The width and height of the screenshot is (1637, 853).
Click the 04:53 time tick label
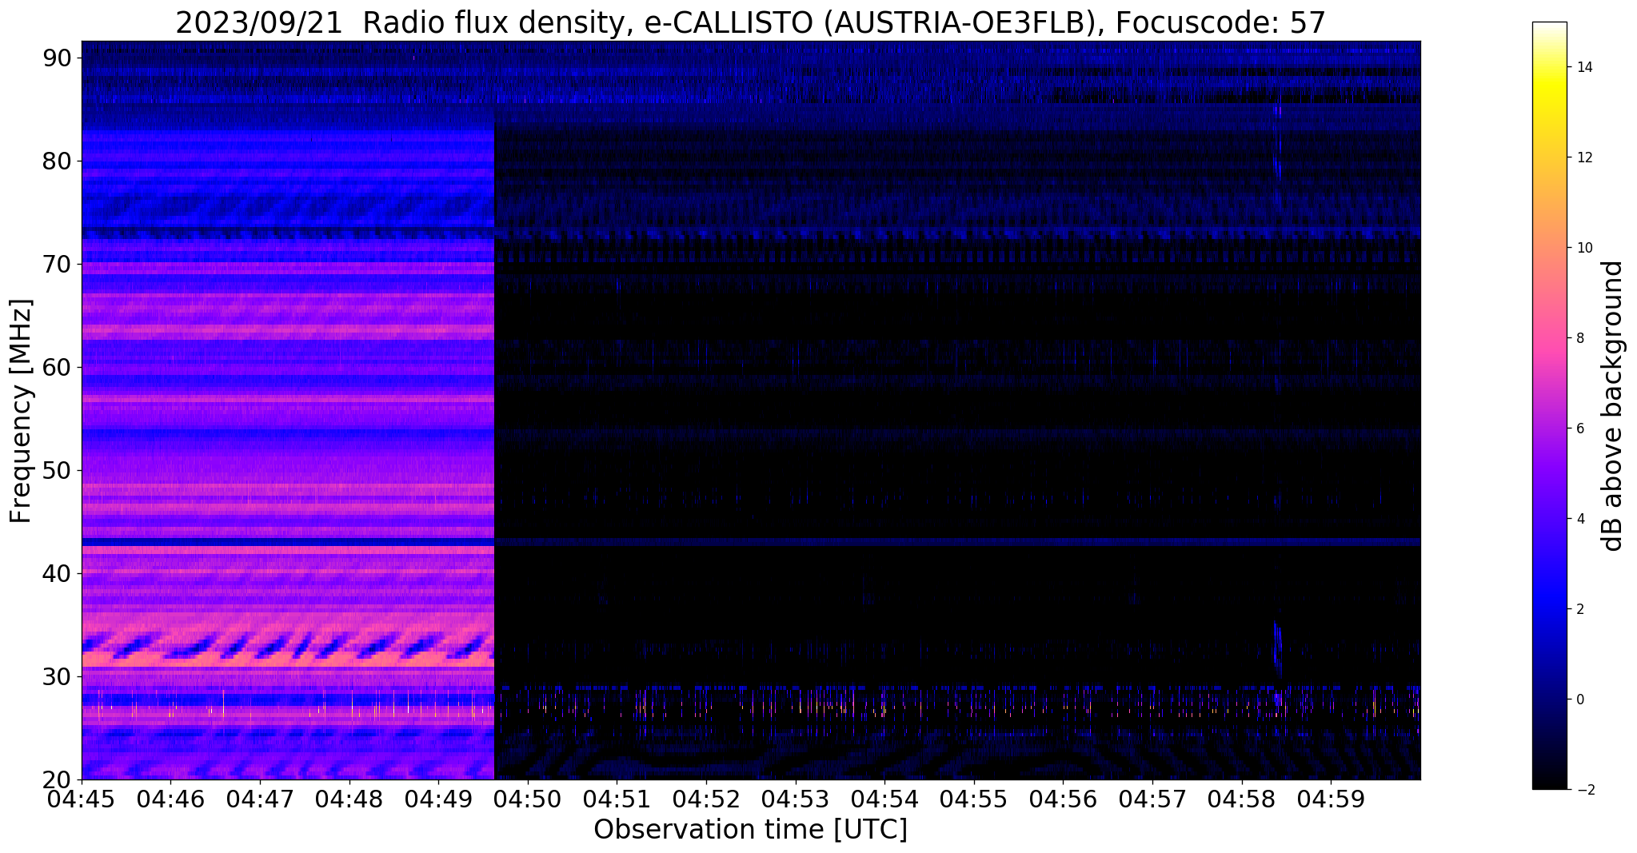796,799
